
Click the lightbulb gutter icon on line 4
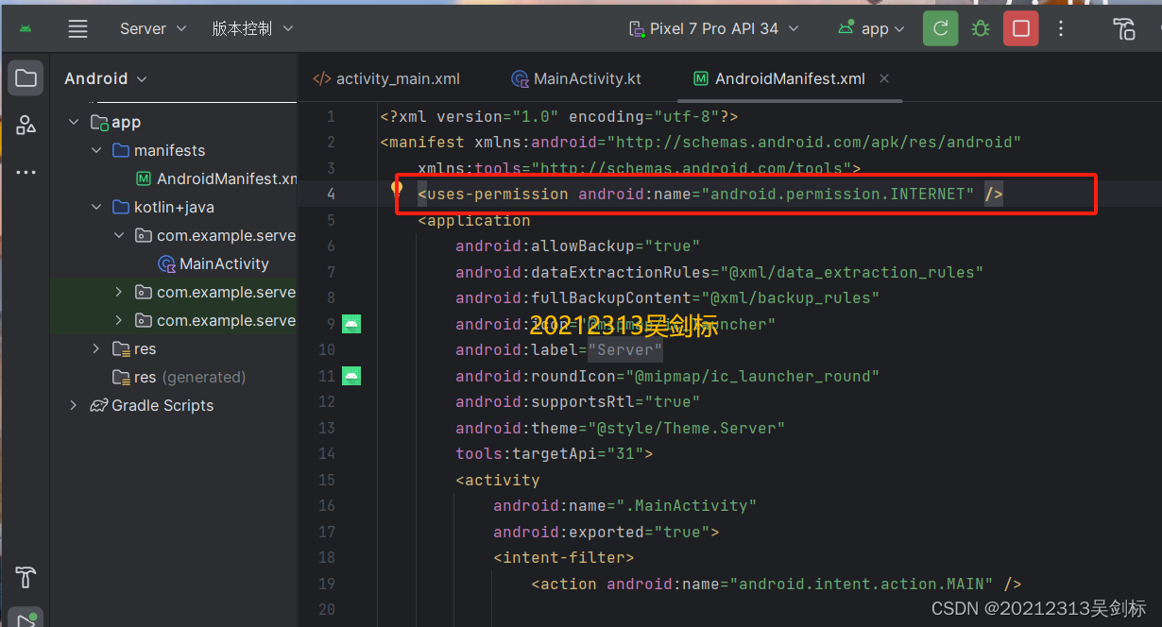tap(396, 187)
